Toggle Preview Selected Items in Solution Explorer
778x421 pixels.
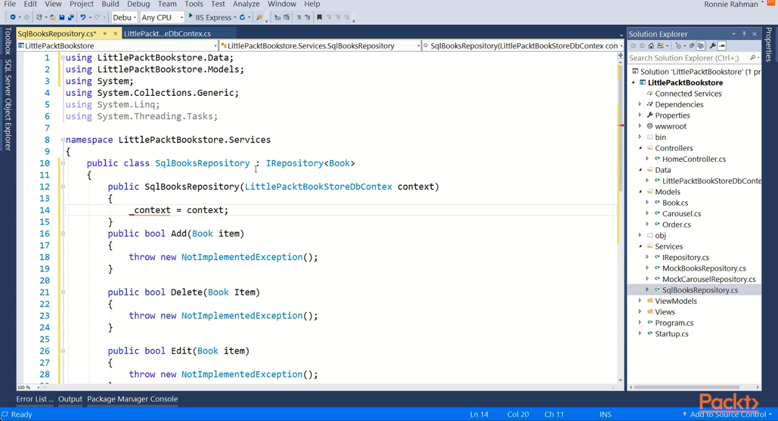pos(722,46)
